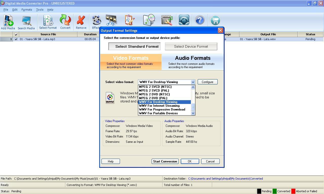Click the Configure button
Viewport: 324px width, 194px height.
click(208, 82)
